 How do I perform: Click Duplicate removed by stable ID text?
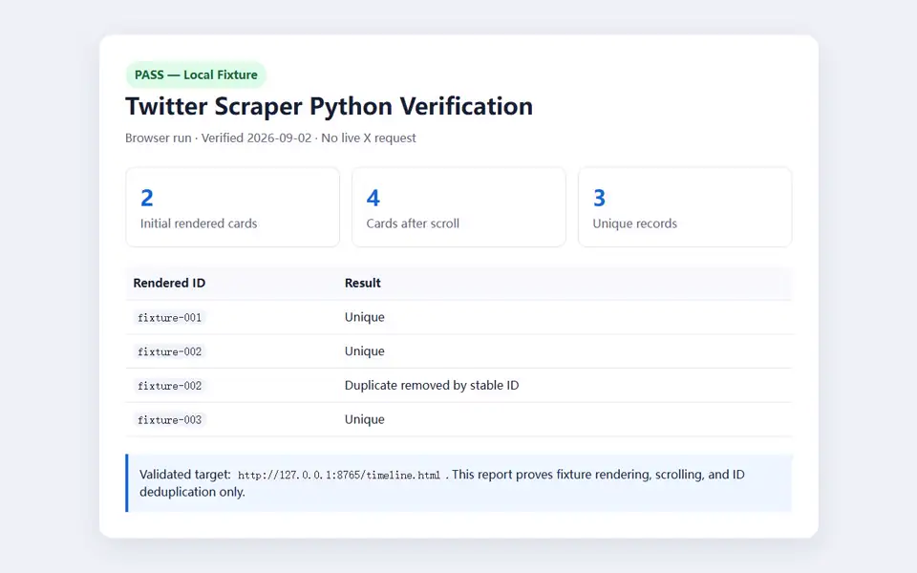click(x=432, y=385)
